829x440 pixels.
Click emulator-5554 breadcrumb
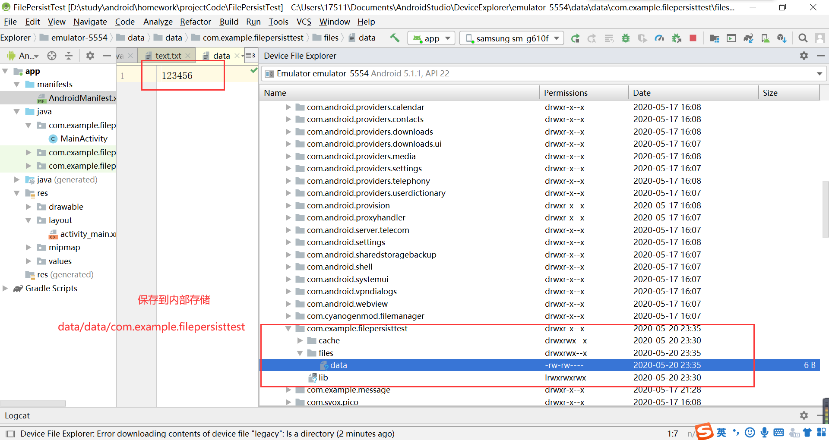click(x=73, y=38)
